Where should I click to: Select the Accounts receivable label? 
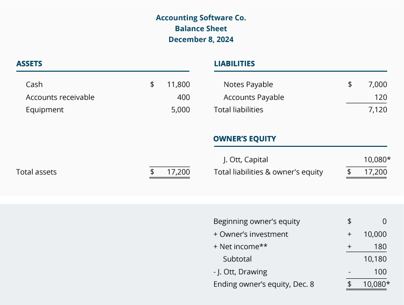(x=60, y=97)
